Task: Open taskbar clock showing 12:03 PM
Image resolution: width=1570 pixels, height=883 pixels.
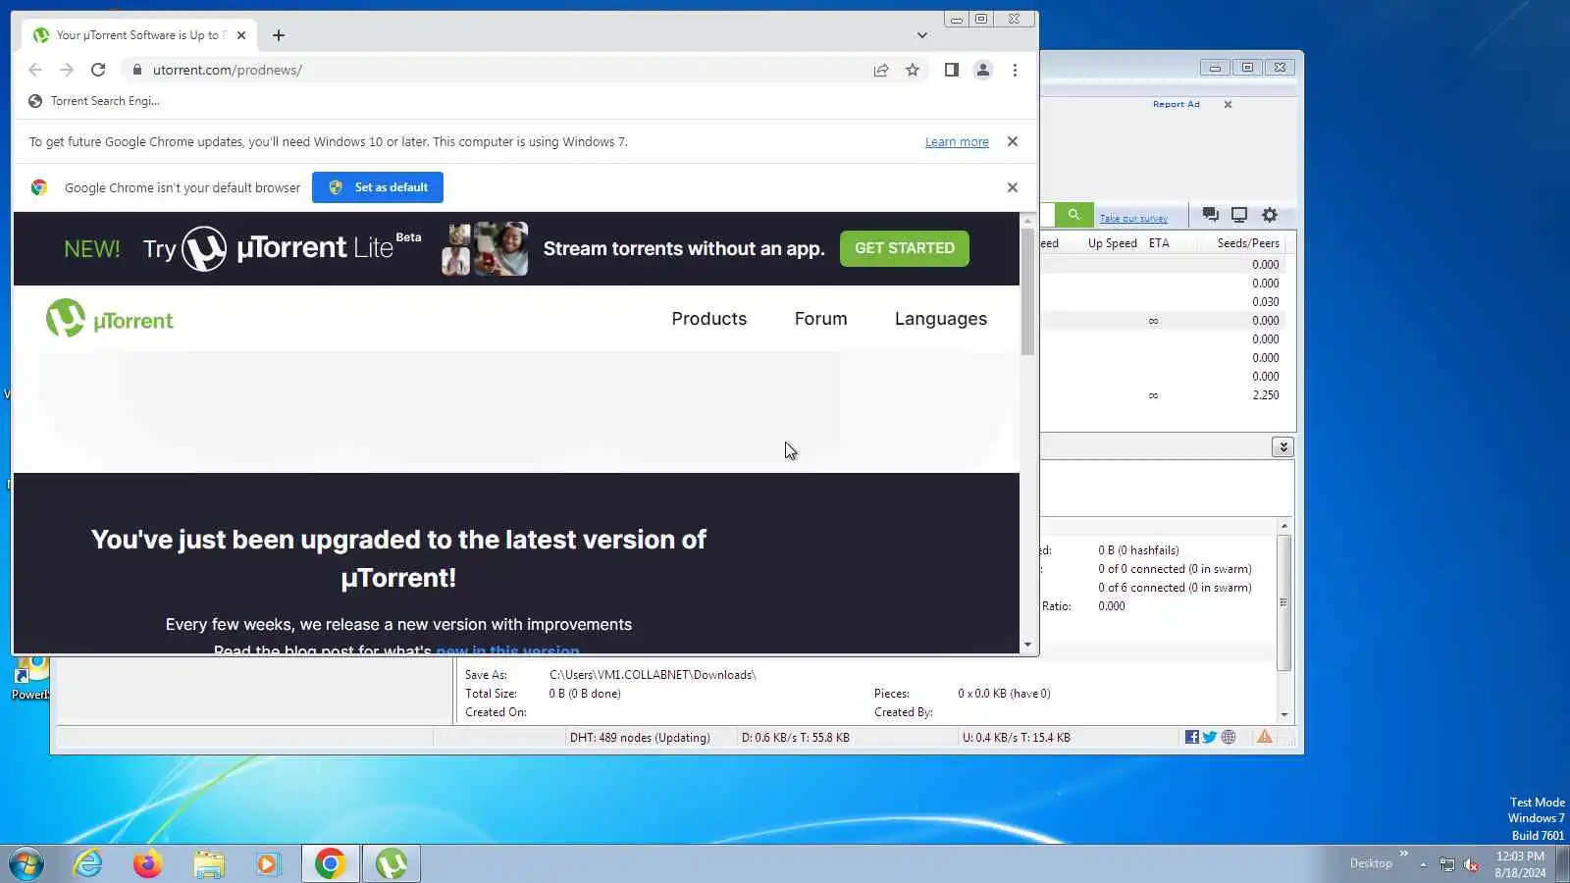Action: (x=1520, y=864)
